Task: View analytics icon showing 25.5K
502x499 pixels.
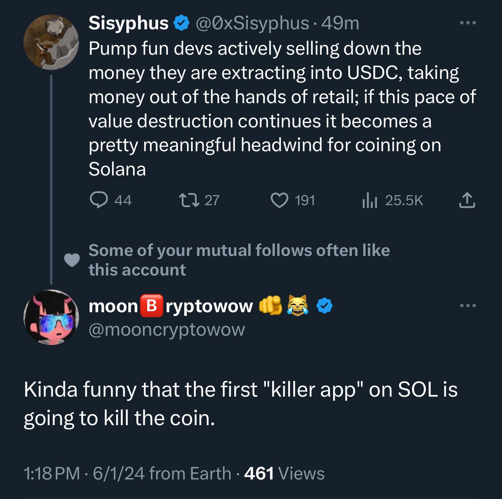Action: [x=369, y=200]
